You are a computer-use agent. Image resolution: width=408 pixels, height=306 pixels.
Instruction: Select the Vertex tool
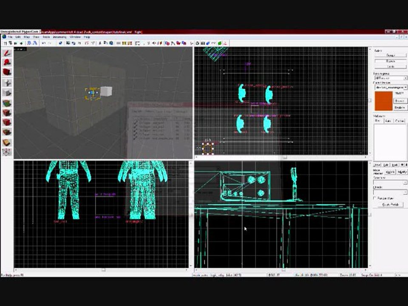[7, 152]
